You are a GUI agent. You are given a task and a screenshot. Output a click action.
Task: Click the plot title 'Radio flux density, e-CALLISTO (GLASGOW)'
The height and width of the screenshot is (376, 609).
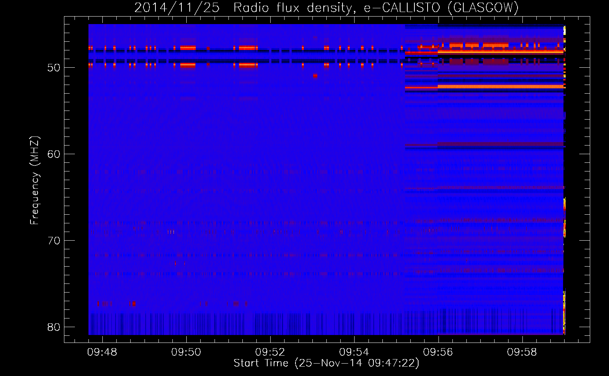[376, 8]
